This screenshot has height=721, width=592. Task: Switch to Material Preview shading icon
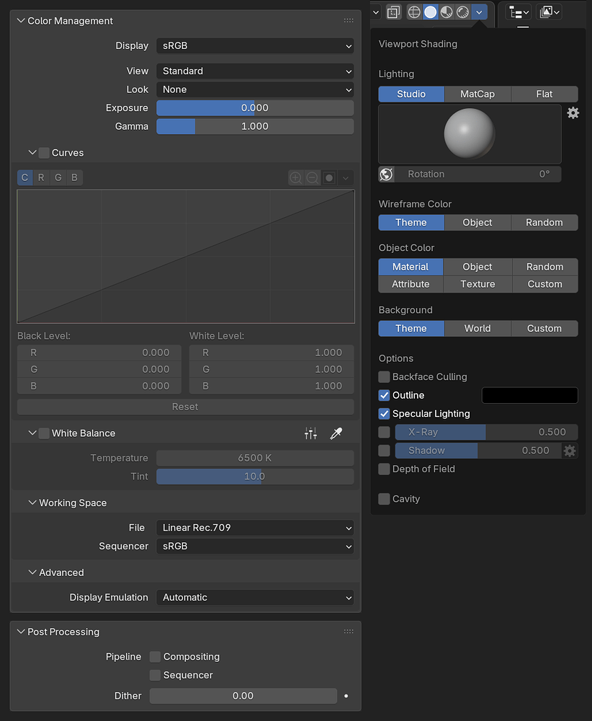pos(447,12)
